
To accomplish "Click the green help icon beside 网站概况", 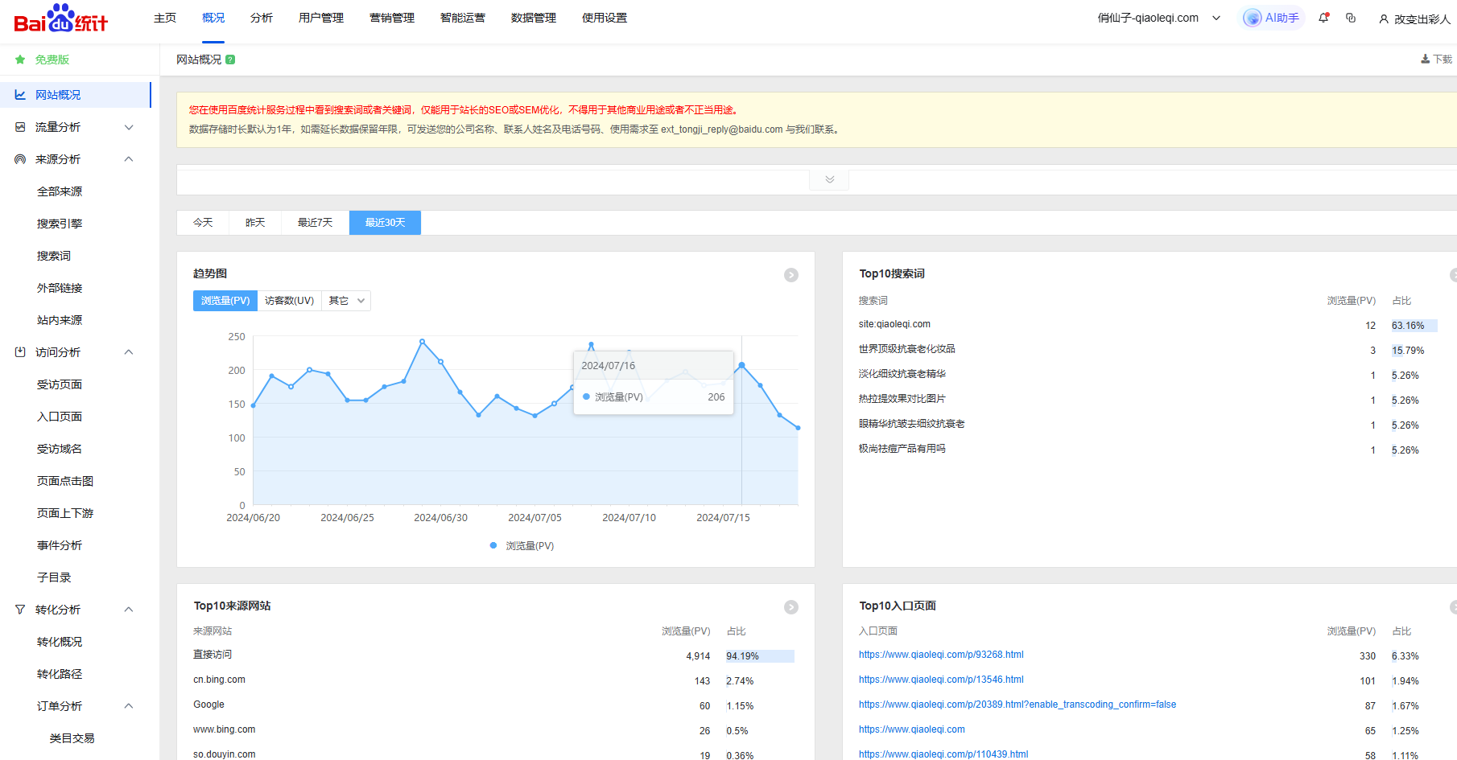I will [230, 60].
